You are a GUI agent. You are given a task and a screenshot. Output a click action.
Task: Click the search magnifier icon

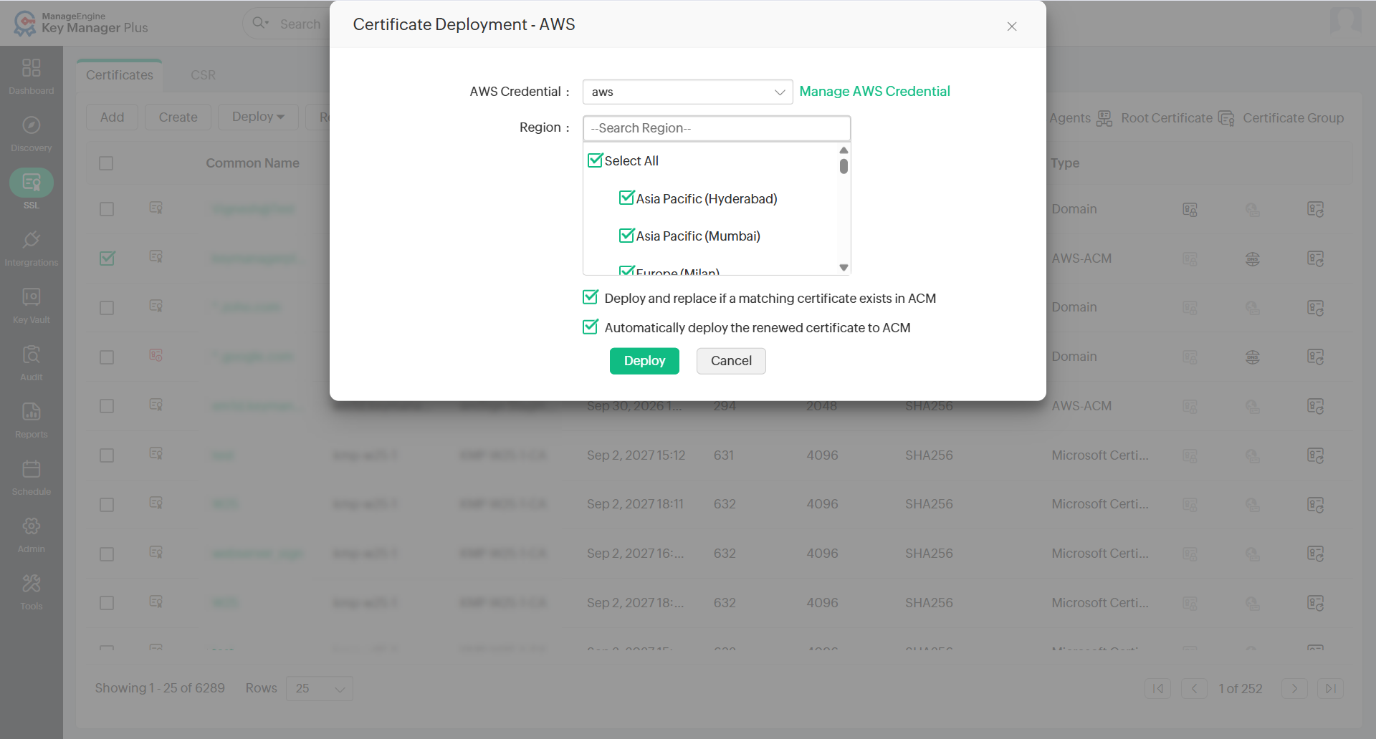[x=259, y=23]
